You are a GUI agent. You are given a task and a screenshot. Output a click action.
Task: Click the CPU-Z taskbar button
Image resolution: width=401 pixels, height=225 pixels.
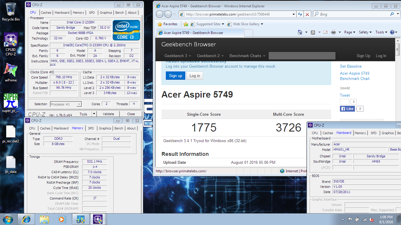(97, 219)
